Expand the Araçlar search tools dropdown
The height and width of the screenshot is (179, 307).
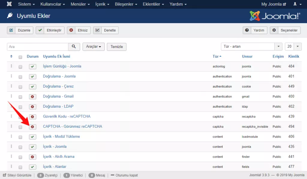tap(94, 46)
